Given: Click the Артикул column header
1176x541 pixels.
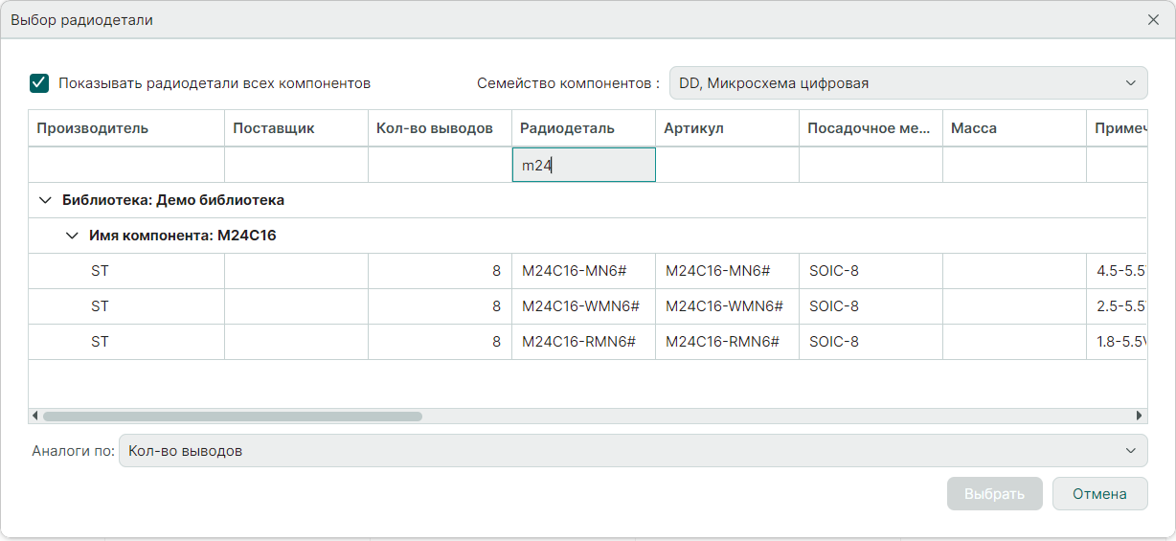Looking at the screenshot, I should pos(727,128).
